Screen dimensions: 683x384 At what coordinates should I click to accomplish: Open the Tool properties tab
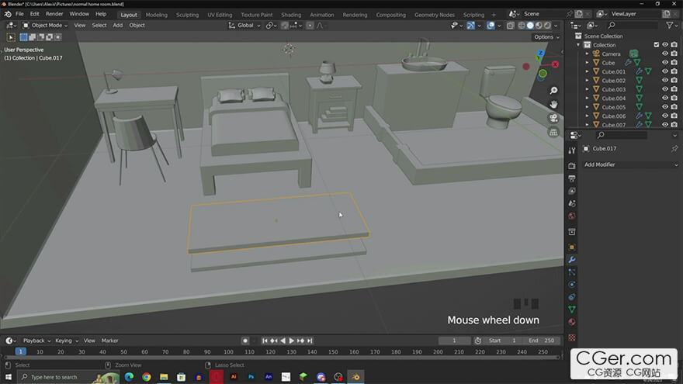click(572, 150)
